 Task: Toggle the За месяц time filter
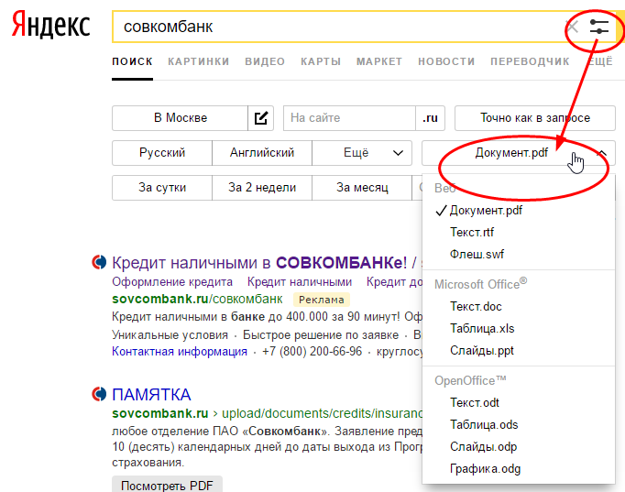click(x=362, y=187)
